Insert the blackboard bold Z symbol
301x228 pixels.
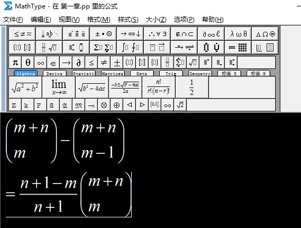pyautogui.click(x=15, y=105)
